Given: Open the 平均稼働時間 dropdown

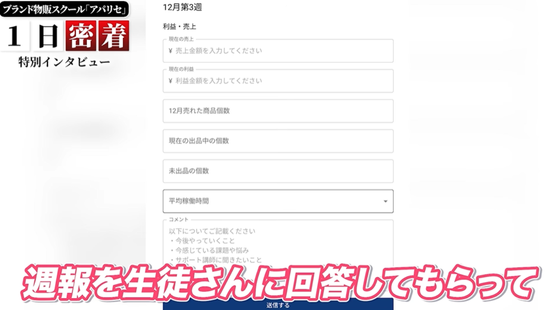Looking at the screenshot, I should pos(278,201).
